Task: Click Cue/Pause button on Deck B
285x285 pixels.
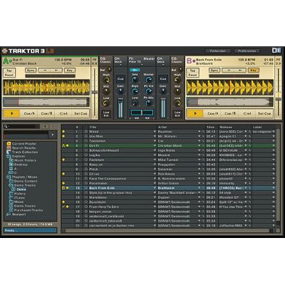Action: [x=230, y=113]
